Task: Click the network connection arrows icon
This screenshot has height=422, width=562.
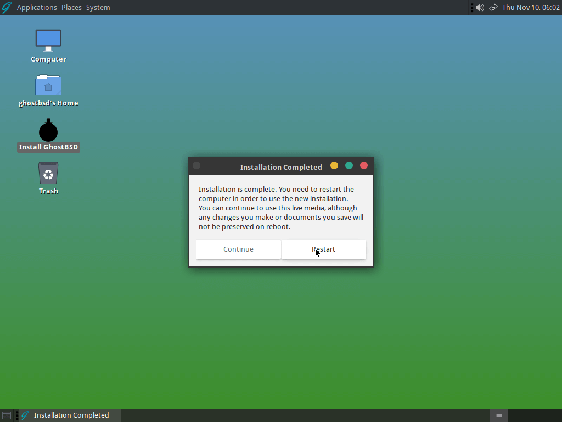Action: (x=493, y=8)
